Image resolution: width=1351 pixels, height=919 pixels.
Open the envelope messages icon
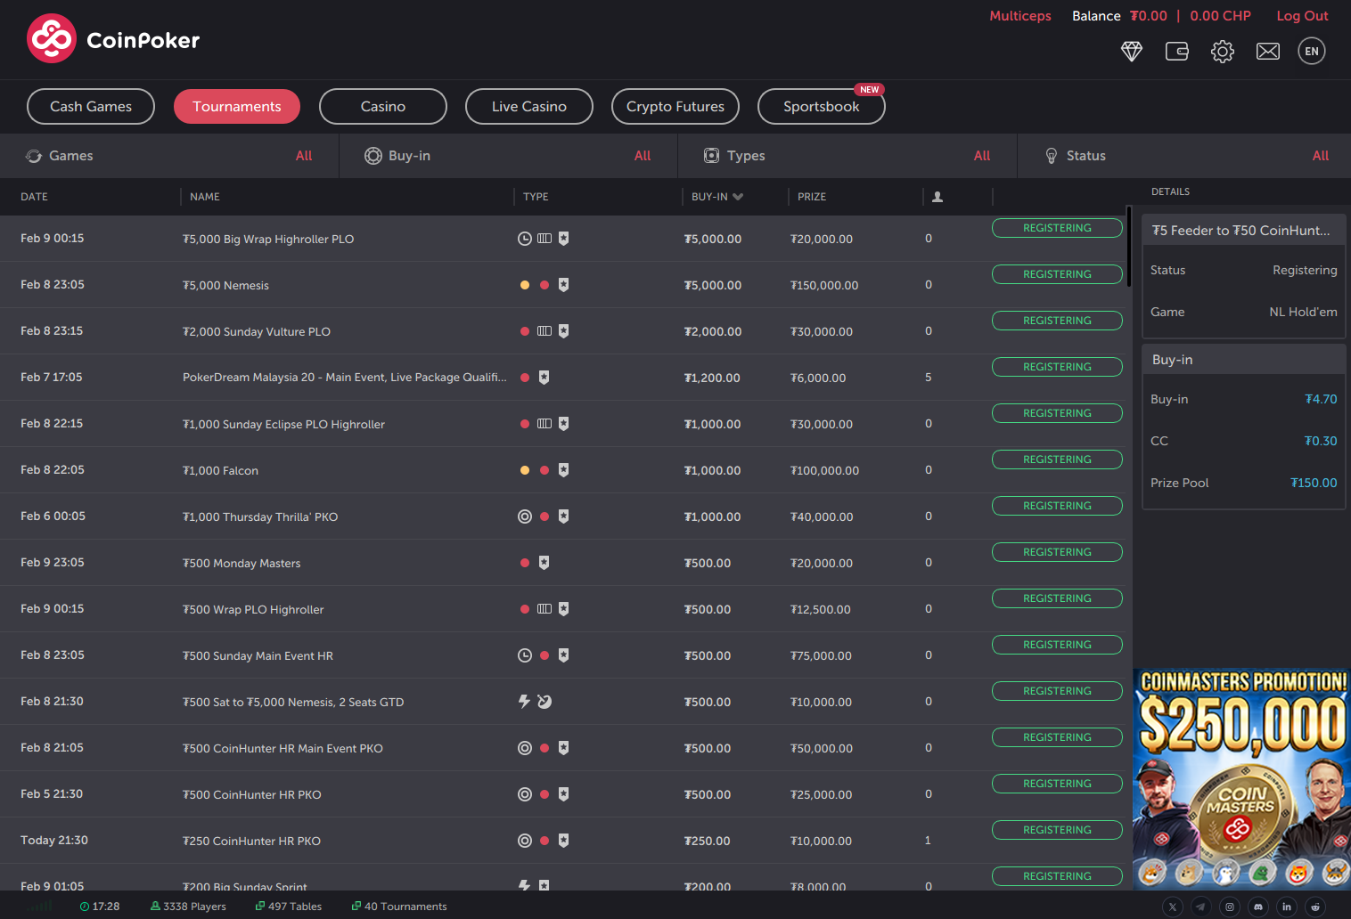point(1267,52)
